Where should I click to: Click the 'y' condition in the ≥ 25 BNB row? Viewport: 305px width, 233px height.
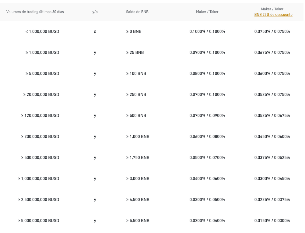pyautogui.click(x=95, y=53)
